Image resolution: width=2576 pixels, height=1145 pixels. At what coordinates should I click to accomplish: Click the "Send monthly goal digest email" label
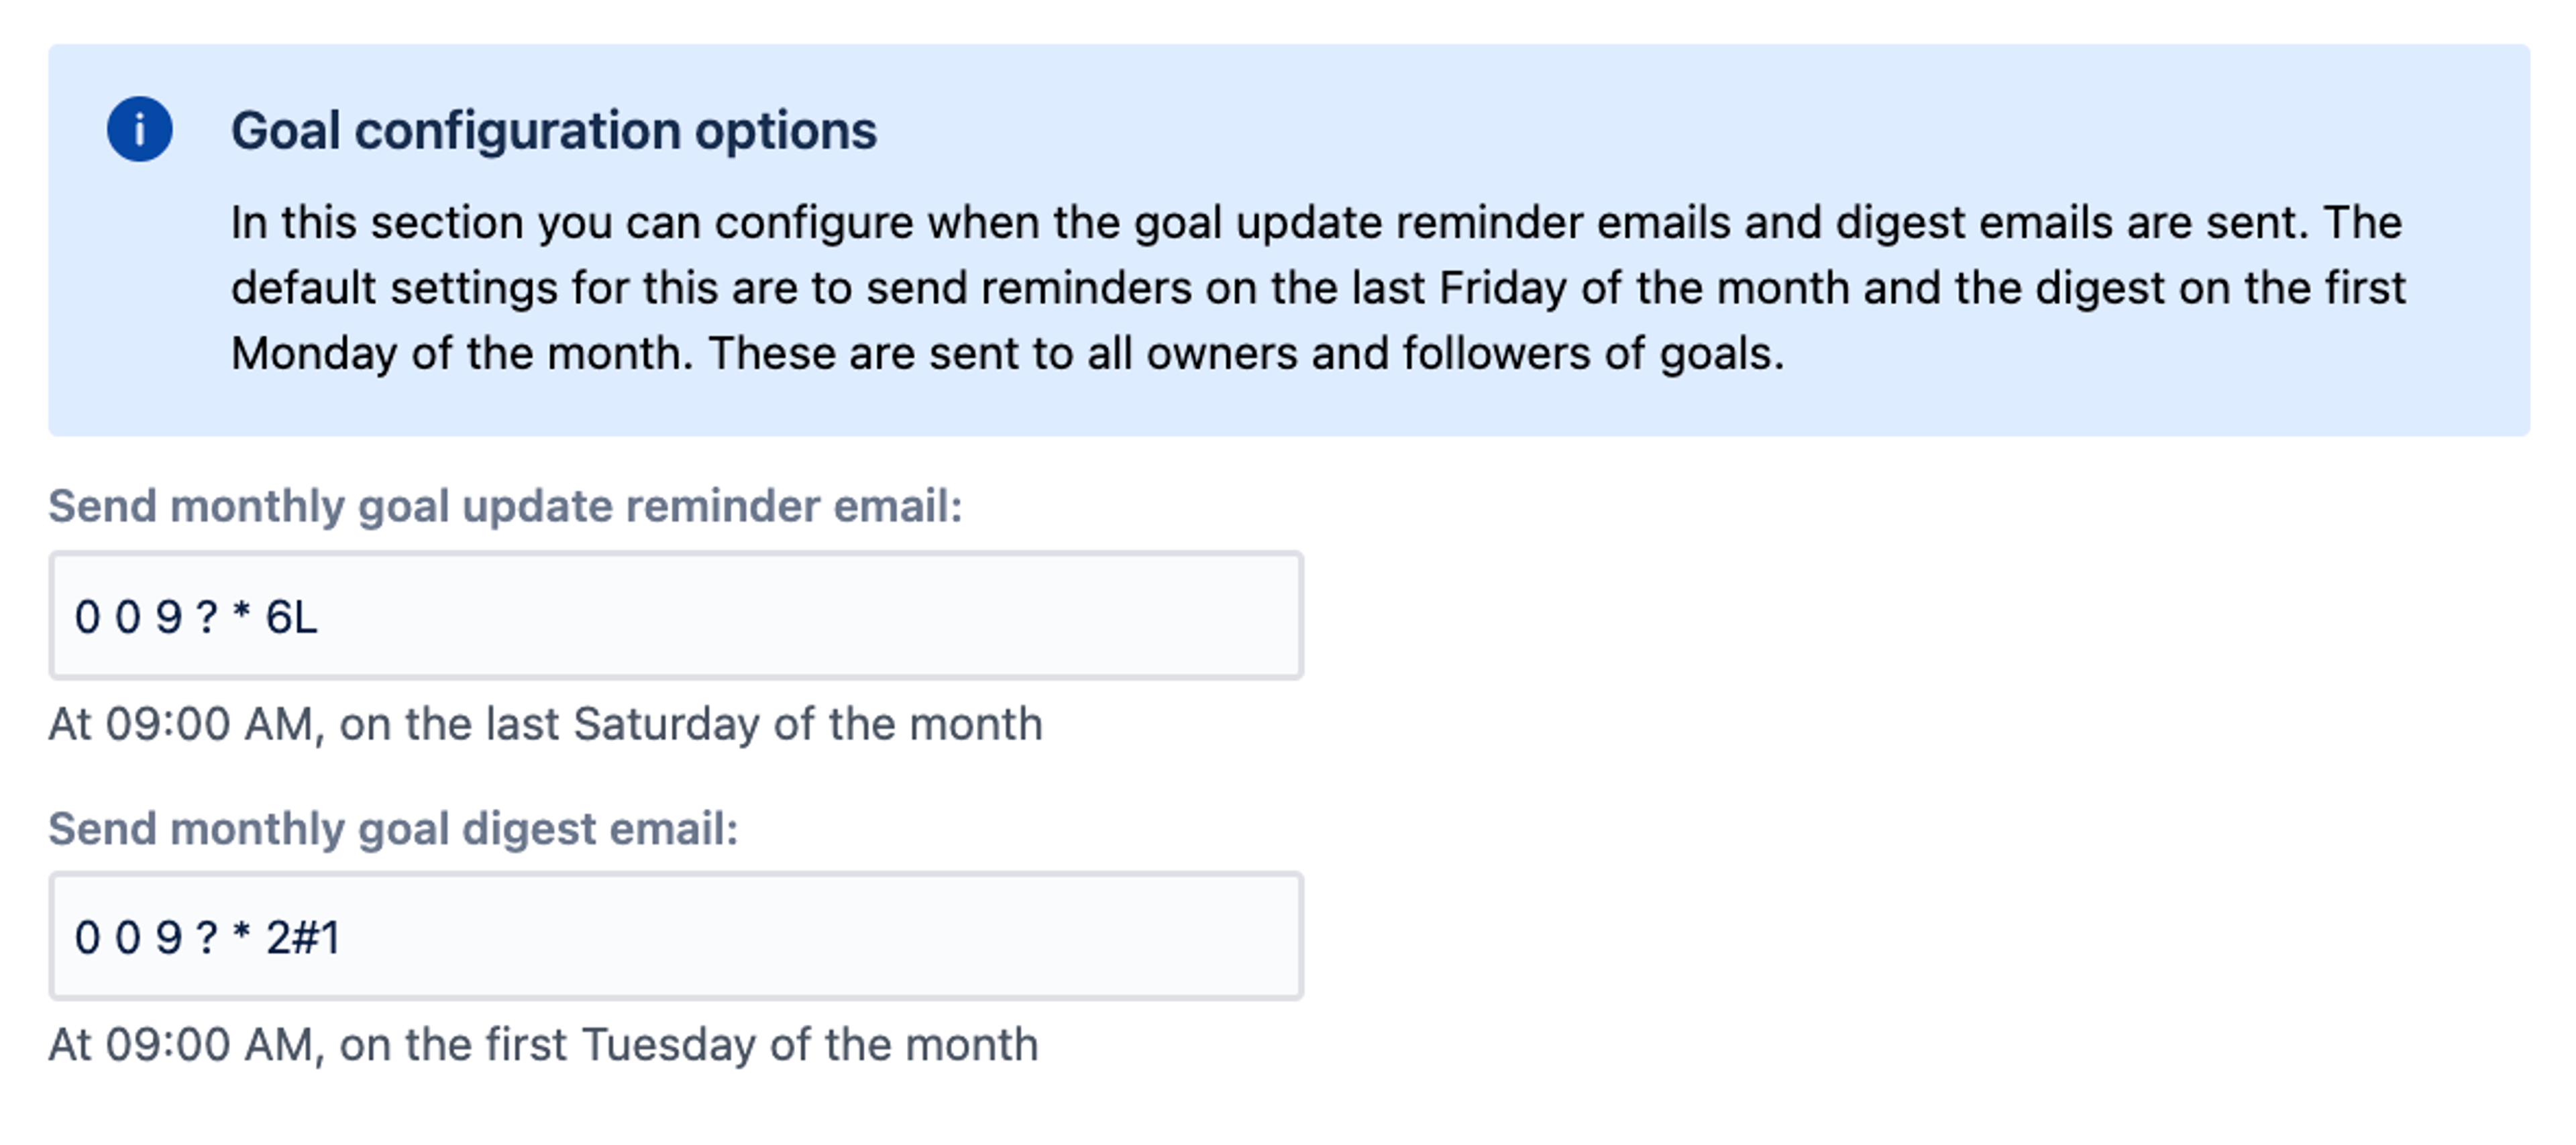point(393,829)
